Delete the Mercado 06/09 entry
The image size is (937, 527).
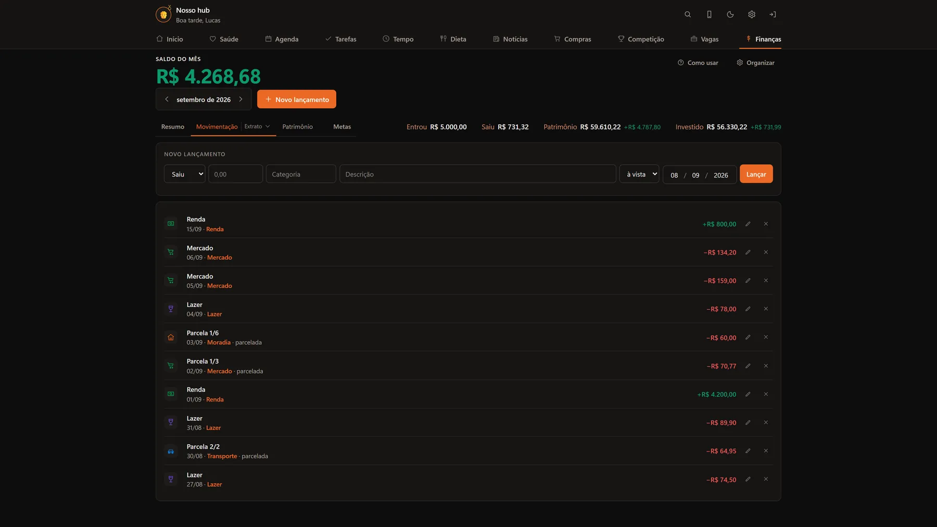click(x=766, y=252)
